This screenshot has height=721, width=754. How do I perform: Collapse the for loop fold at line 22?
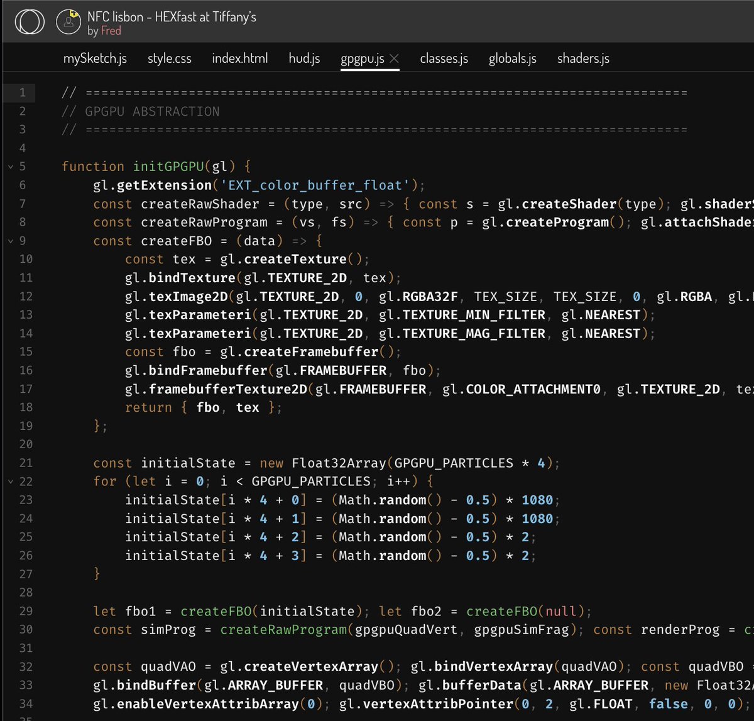click(10, 482)
